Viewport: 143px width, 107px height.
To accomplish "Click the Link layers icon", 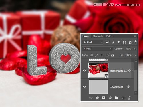I will pyautogui.click(x=91, y=98).
